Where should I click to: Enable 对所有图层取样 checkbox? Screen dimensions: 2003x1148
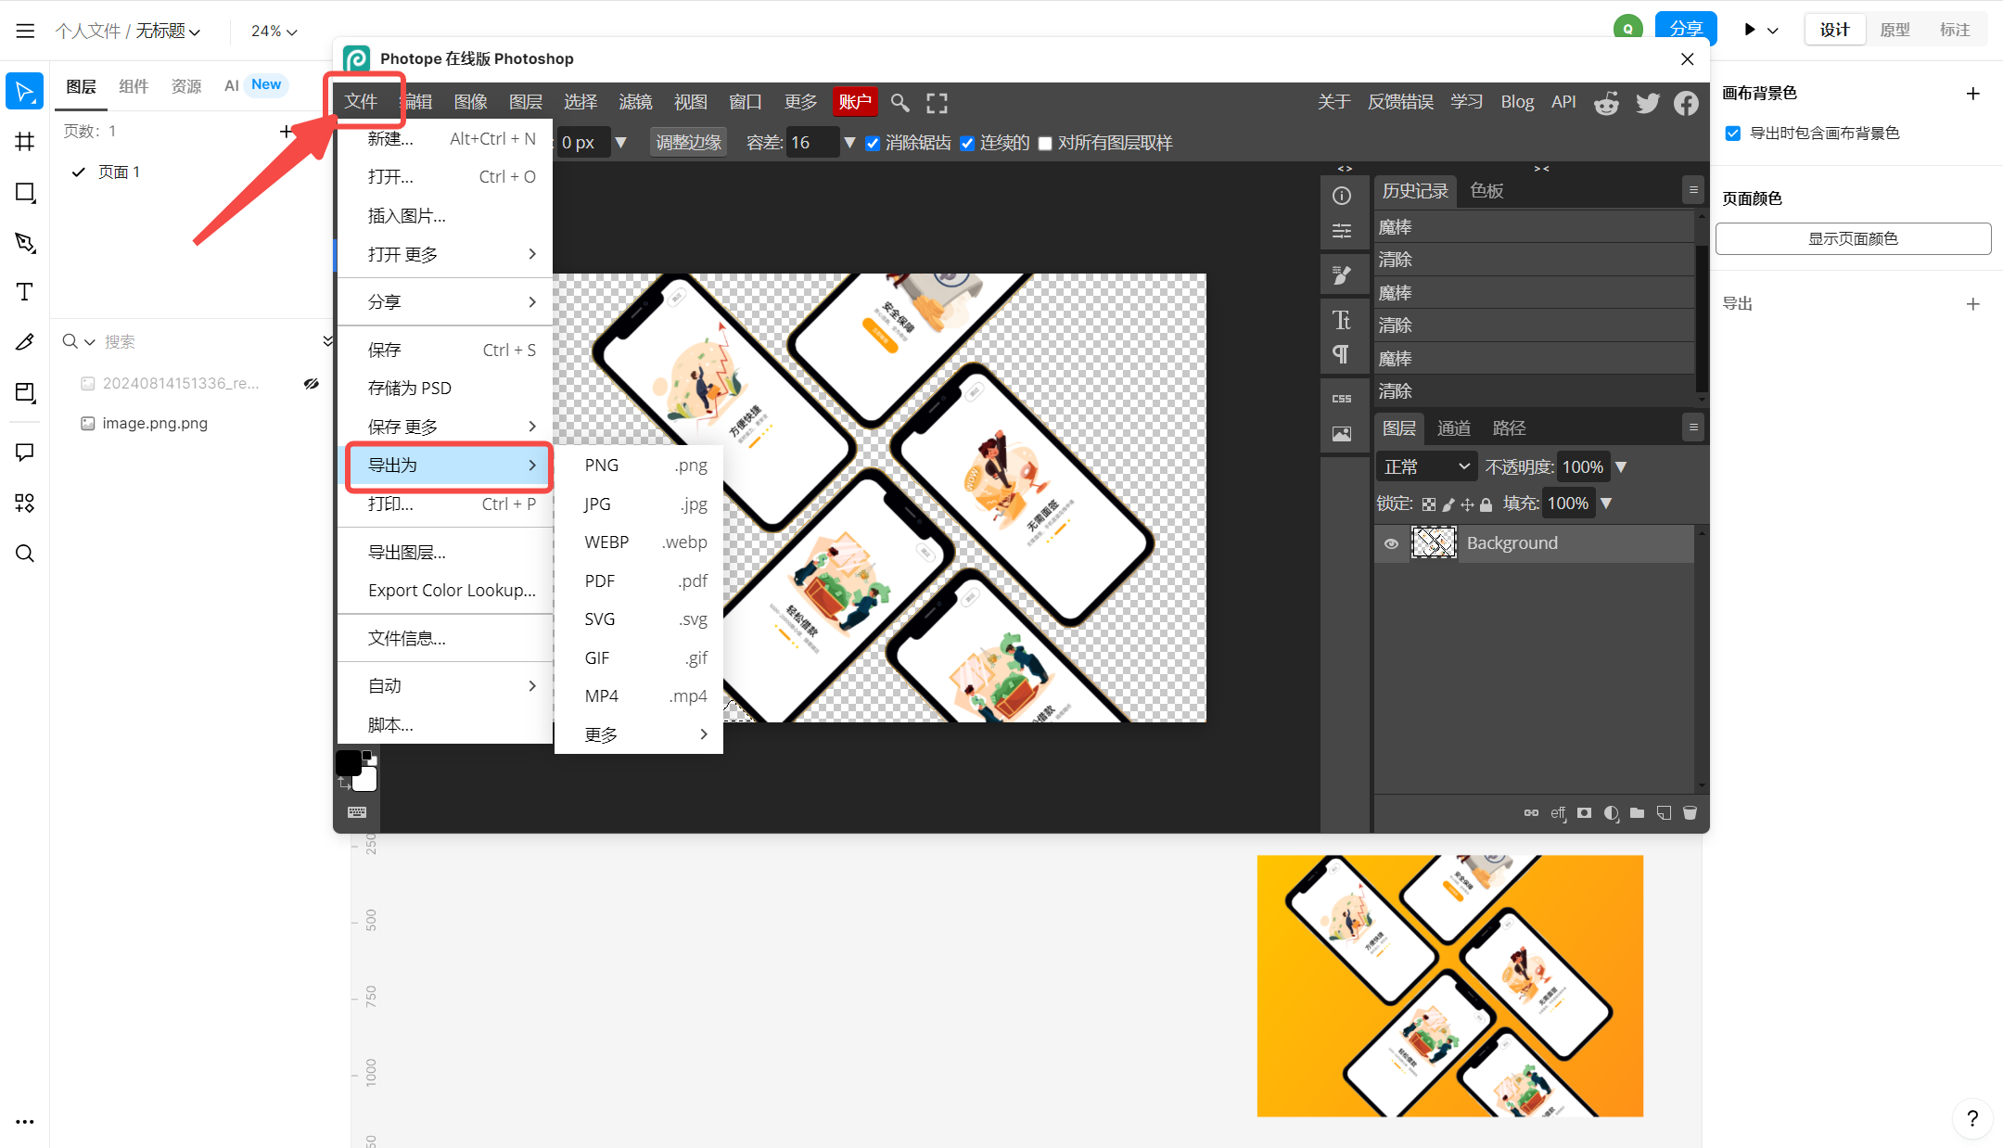point(1045,143)
